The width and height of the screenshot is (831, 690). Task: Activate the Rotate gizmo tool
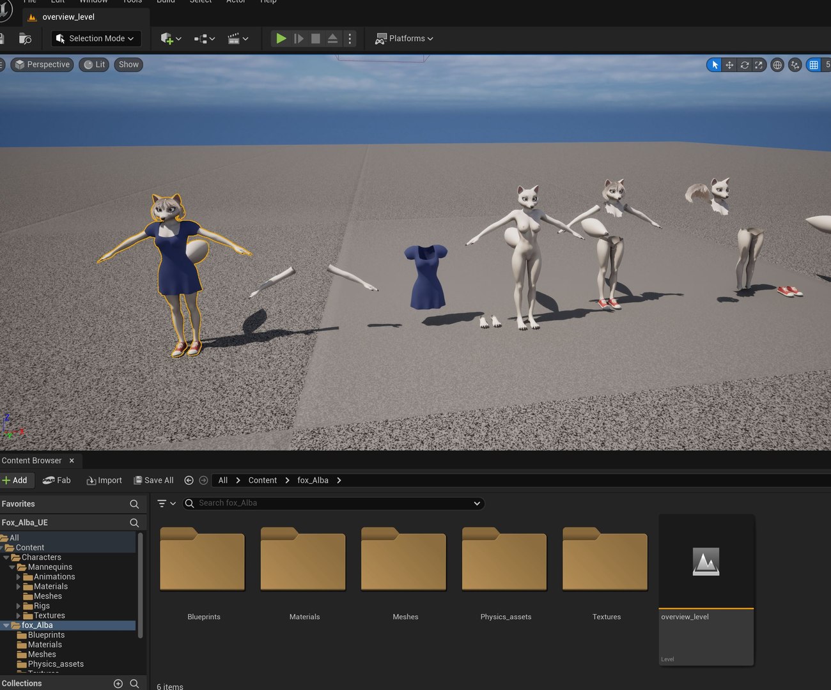pos(745,65)
